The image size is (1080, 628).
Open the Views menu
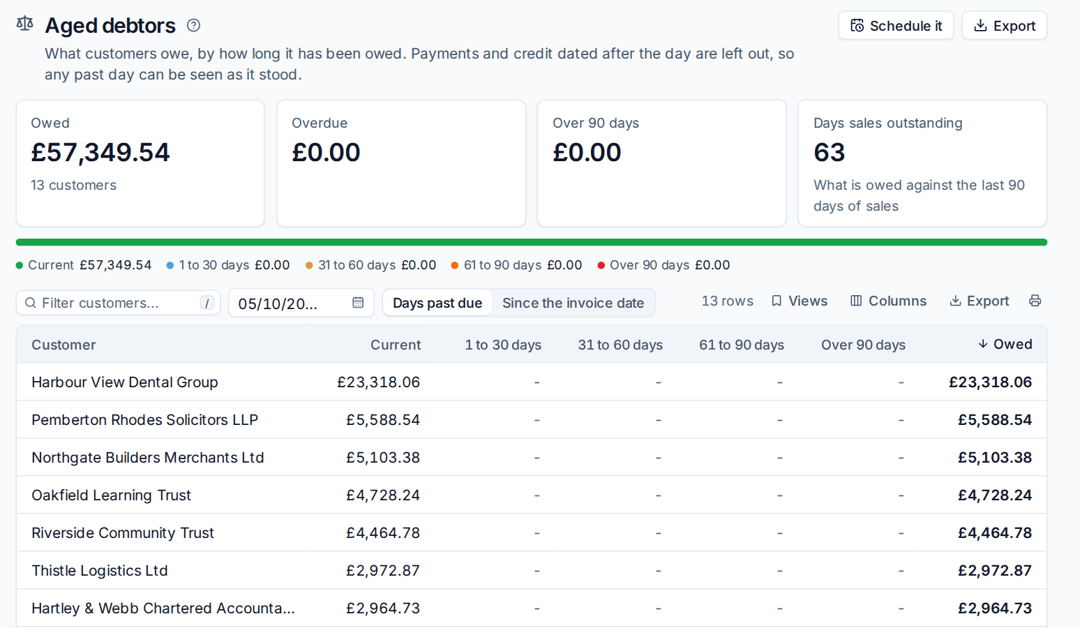pos(800,301)
